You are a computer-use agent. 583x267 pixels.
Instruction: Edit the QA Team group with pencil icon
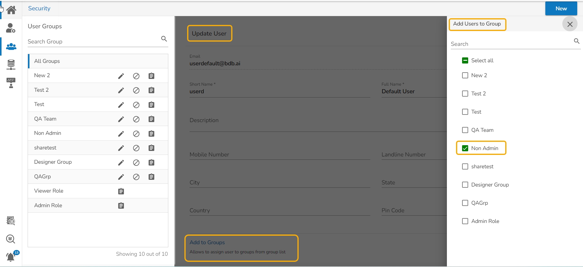coord(121,119)
